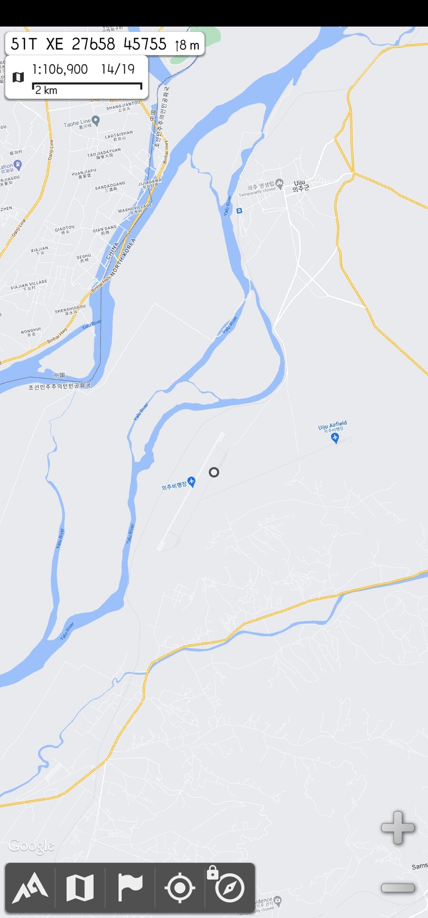This screenshot has width=428, height=918.
Task: Select the 의주 영생탑 monument marker
Action: (x=280, y=183)
